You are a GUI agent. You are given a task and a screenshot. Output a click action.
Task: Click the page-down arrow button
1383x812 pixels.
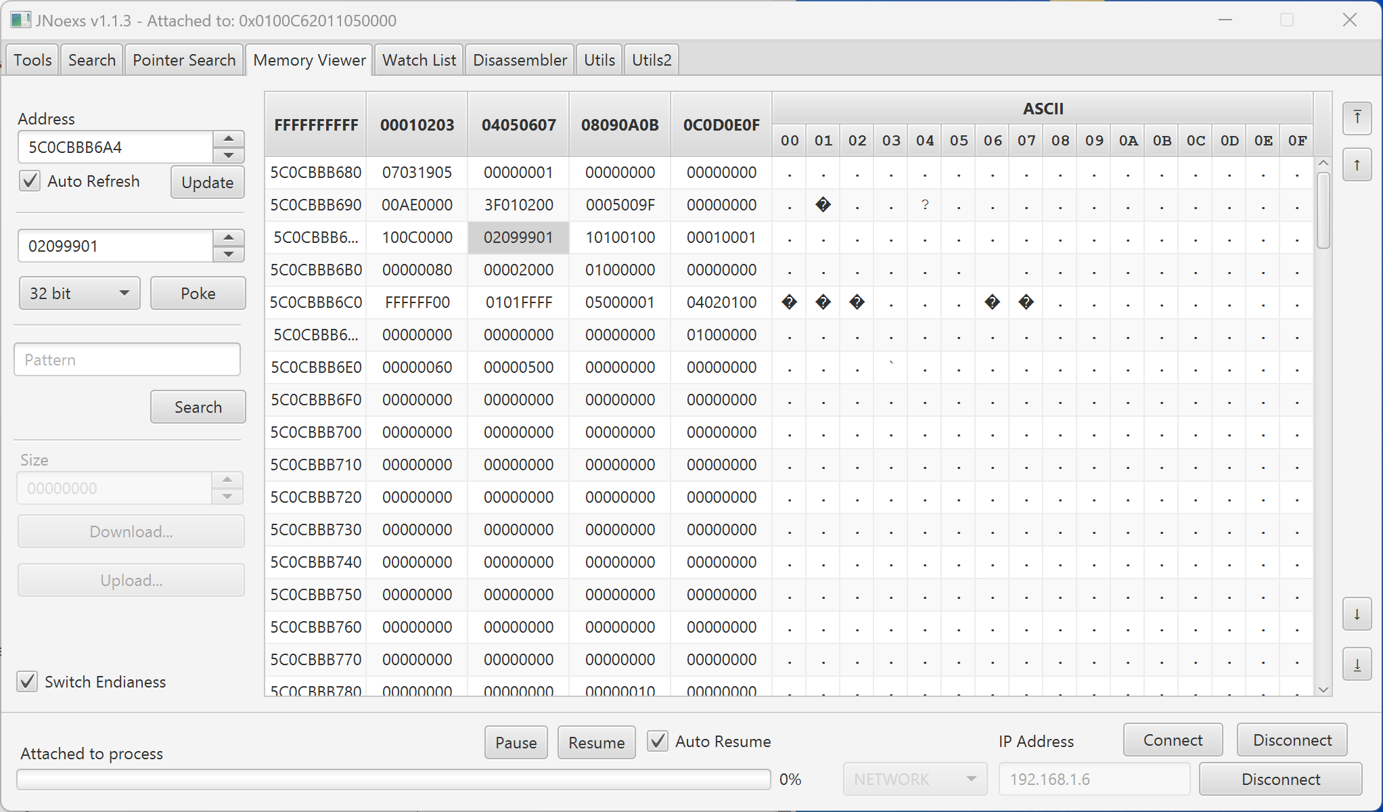point(1357,614)
